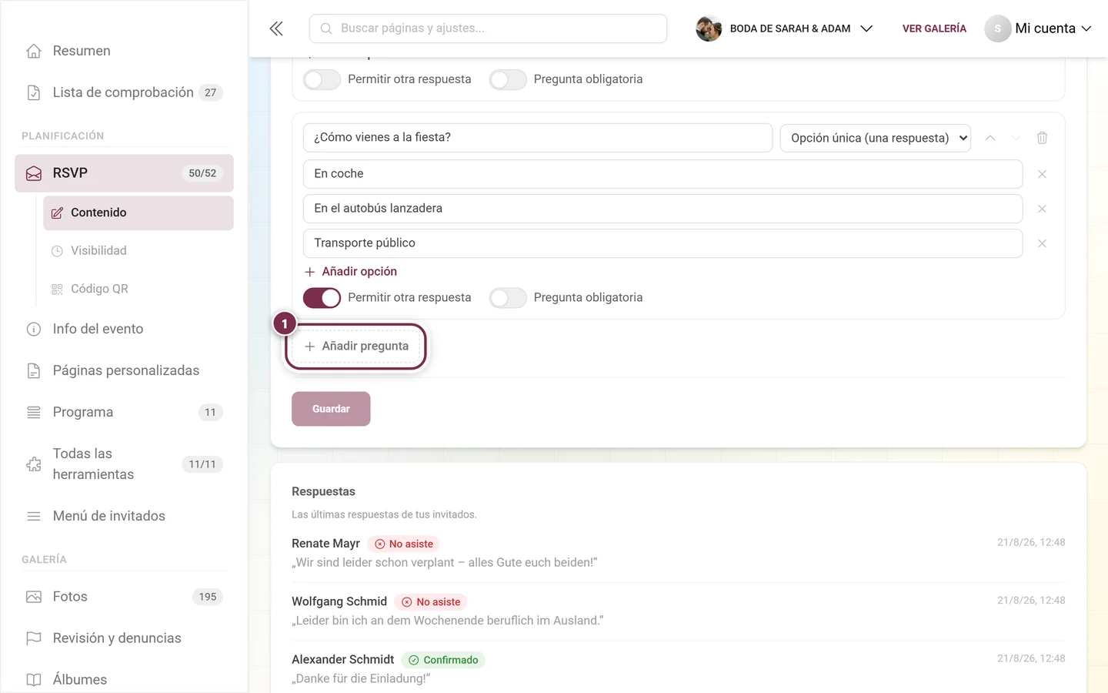Click the Guardar button
1108x693 pixels.
pyautogui.click(x=331, y=409)
